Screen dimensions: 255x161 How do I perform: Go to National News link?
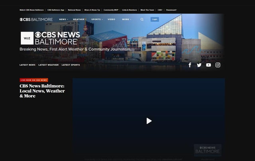74,10
